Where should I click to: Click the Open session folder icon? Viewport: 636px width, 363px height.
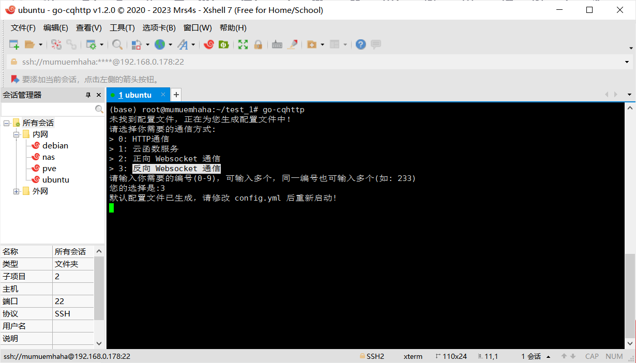[x=29, y=44]
